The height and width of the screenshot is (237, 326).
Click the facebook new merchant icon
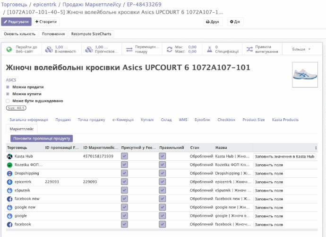(9, 199)
